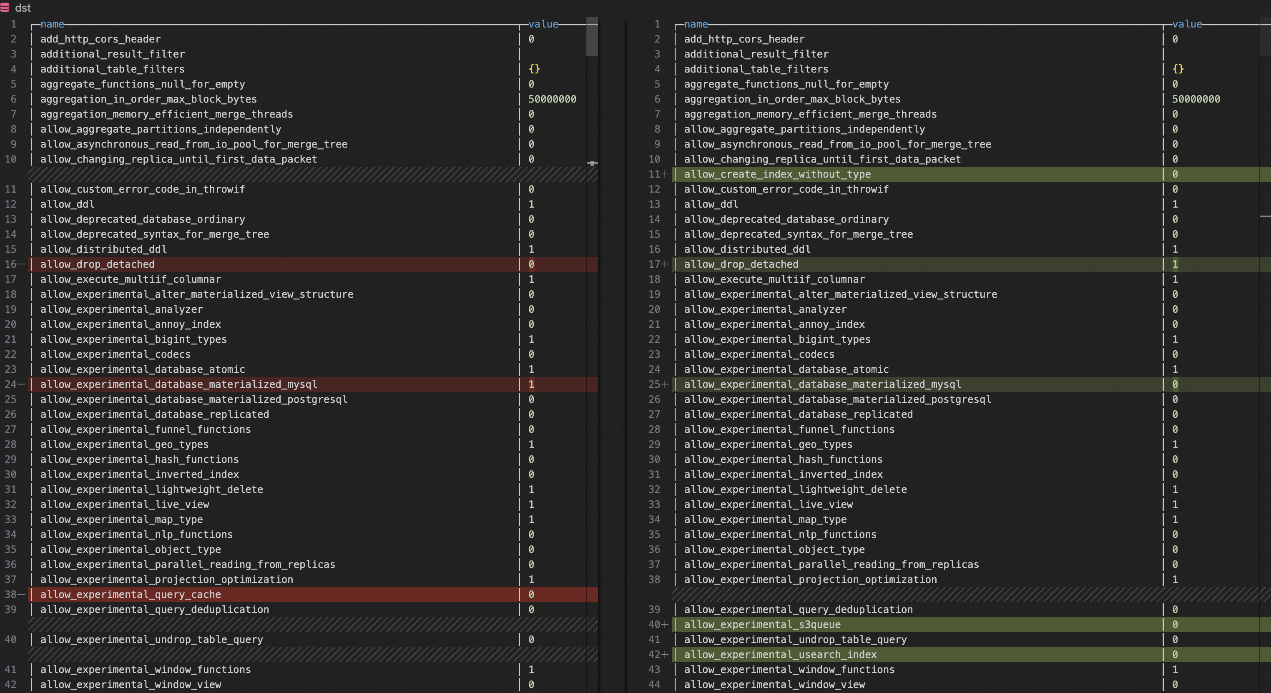Click right pane name column header
1271x693 pixels.
pos(696,24)
